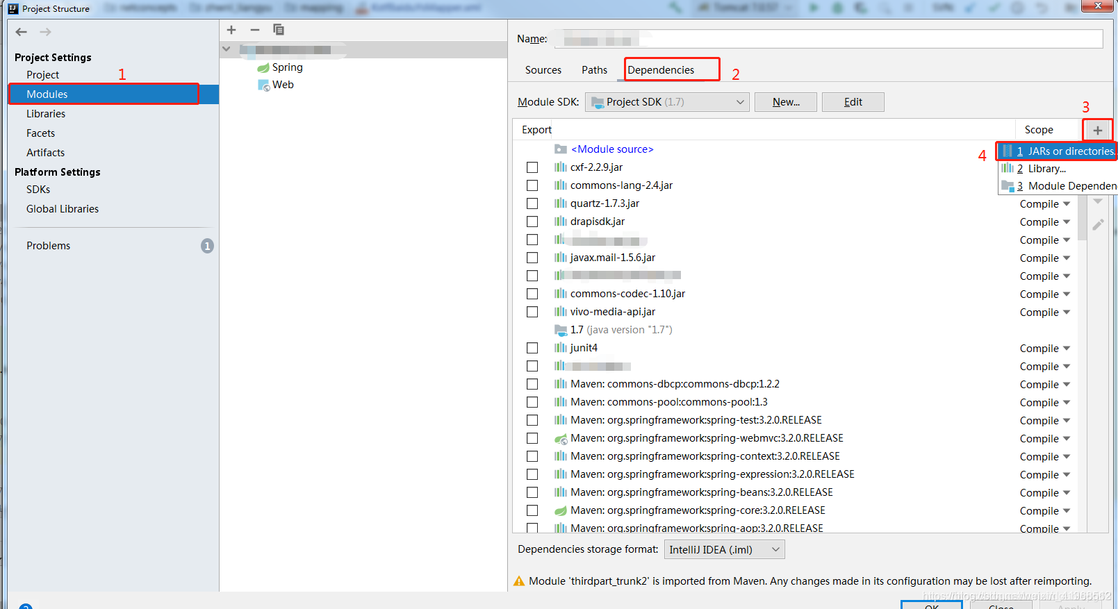Screen dimensions: 1118x609
Task: Click the 1.7 java SDK folder icon
Action: 561,330
